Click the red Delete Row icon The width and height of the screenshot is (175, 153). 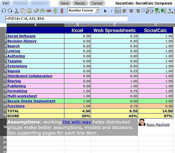pos(49,11)
